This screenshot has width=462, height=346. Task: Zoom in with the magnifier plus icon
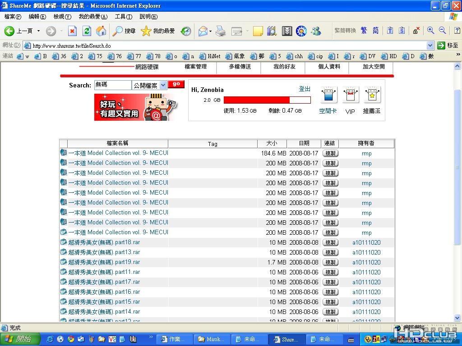tap(430, 30)
